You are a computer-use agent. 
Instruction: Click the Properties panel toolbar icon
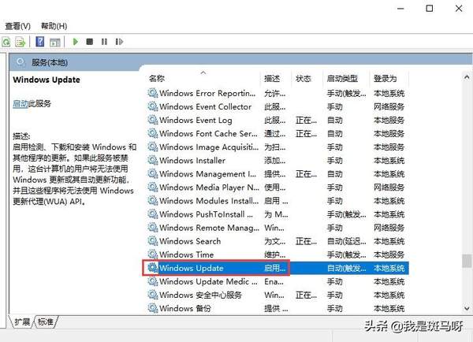[55, 42]
